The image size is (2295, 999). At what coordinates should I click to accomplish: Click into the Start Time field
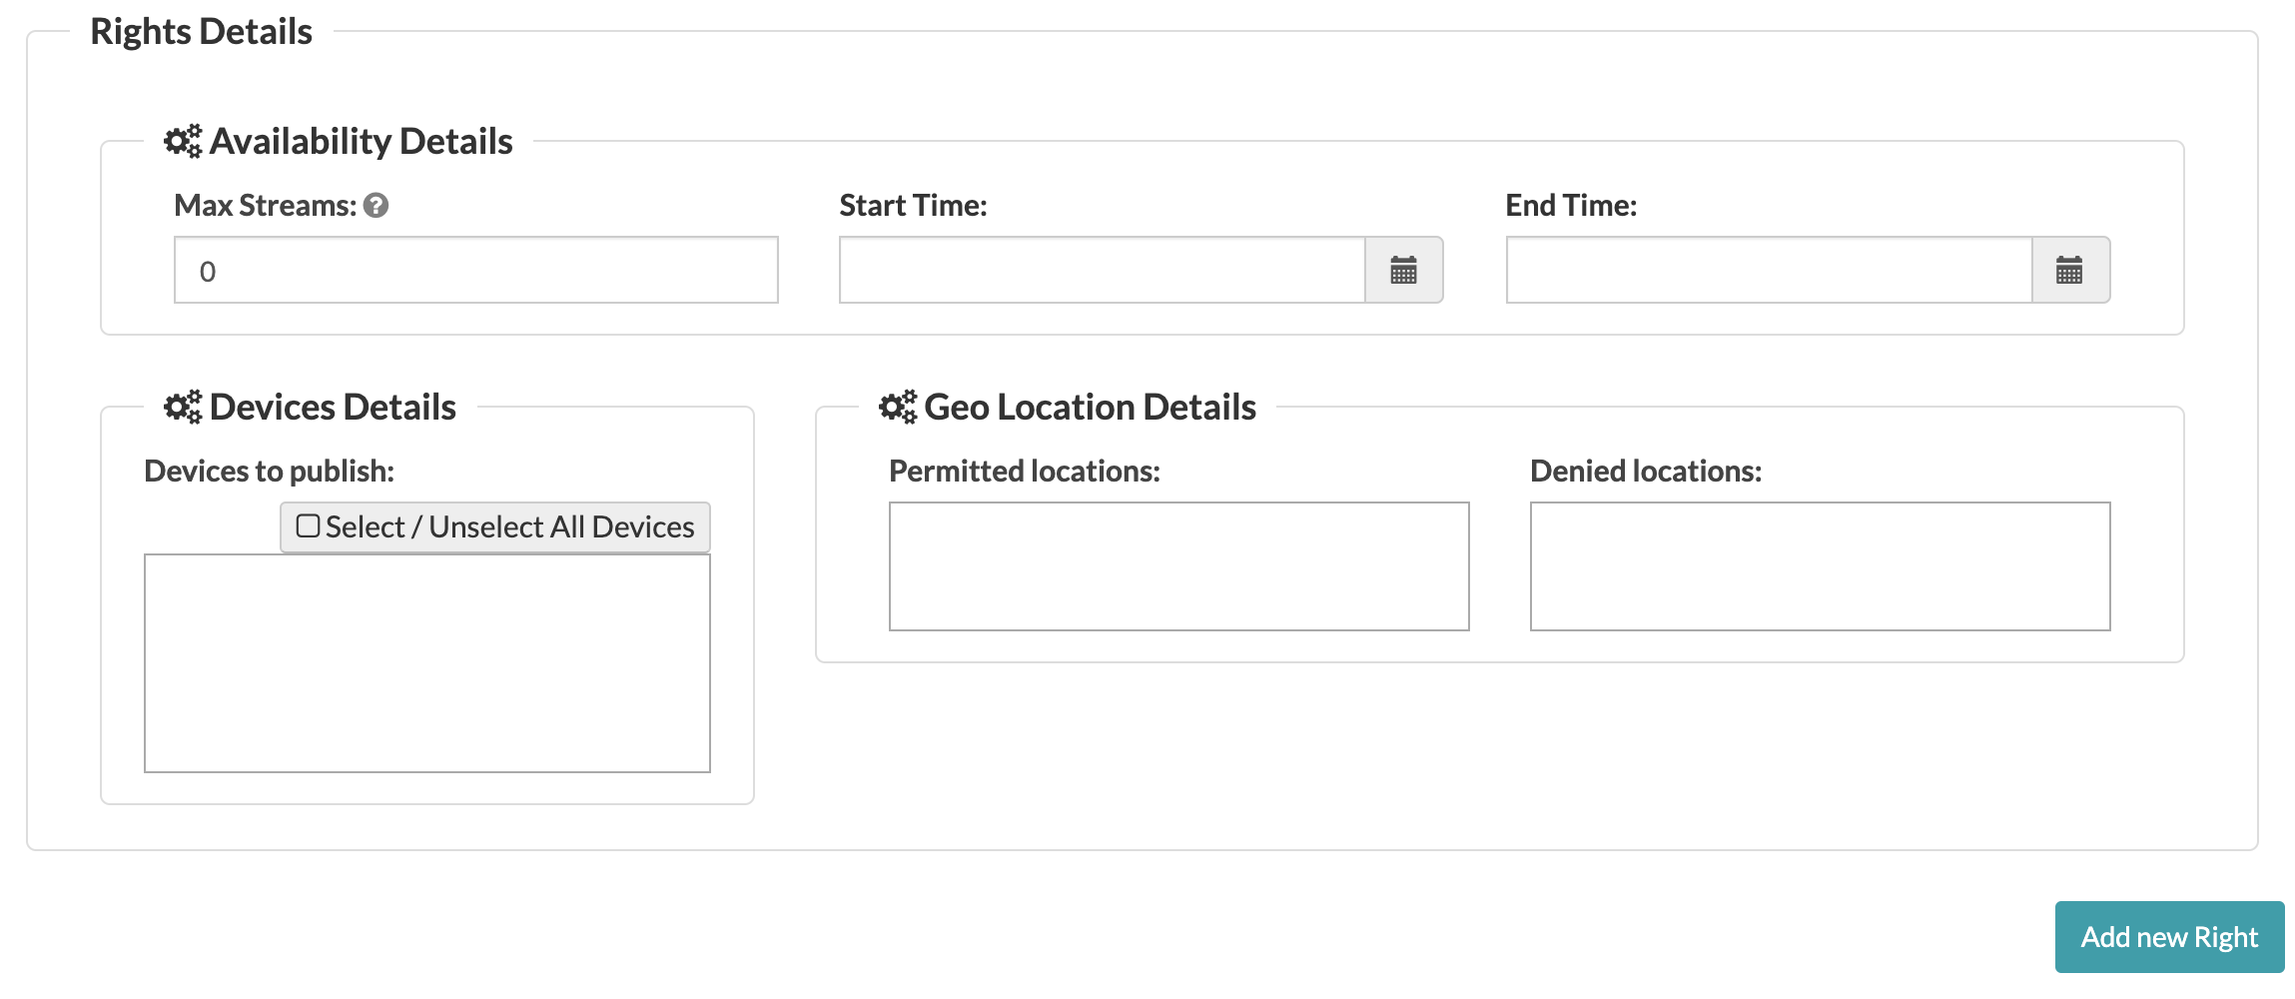coord(1103,270)
